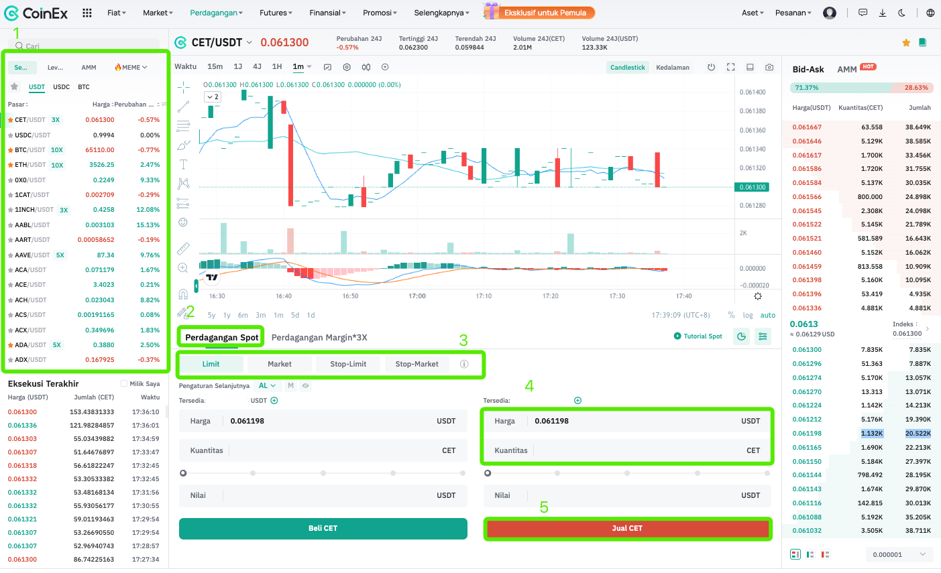Select the 15m timeframe

tap(215, 66)
